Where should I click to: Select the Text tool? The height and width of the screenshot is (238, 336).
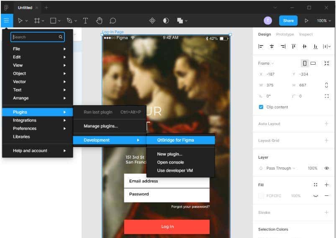[x=85, y=20]
